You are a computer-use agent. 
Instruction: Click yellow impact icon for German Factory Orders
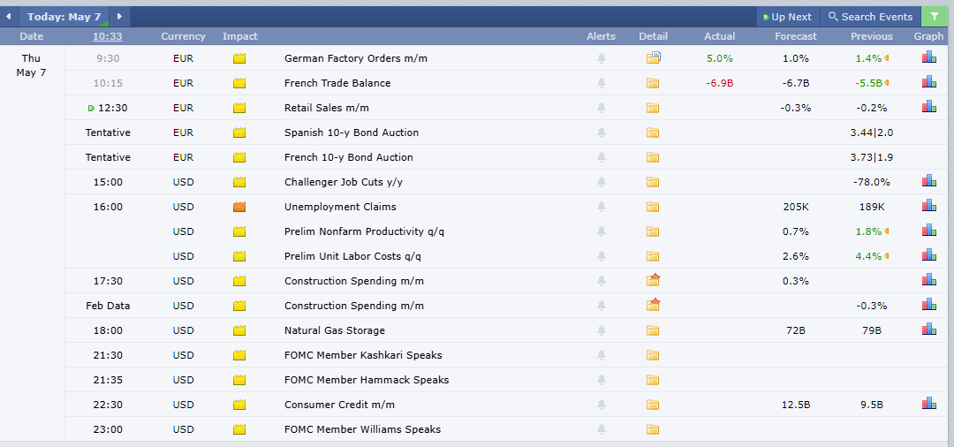tap(239, 58)
